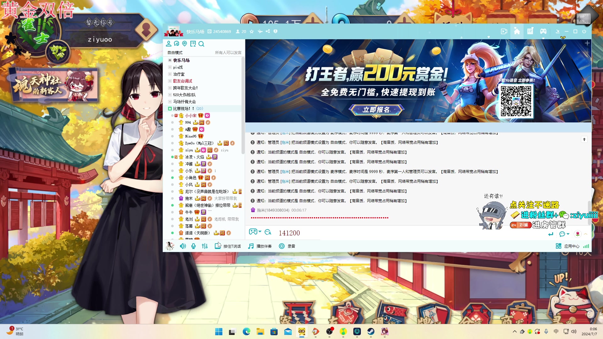Open the weather widget on taskbar
The height and width of the screenshot is (339, 603).
(x=15, y=331)
